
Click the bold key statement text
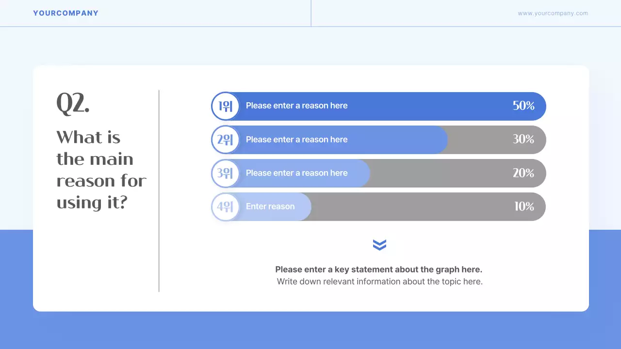point(378,270)
